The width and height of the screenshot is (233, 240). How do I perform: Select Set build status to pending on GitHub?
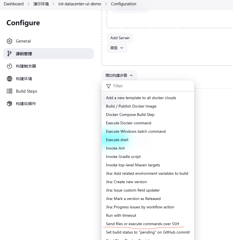(148, 232)
